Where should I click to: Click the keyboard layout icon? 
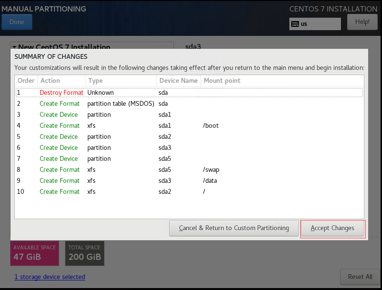(x=295, y=24)
